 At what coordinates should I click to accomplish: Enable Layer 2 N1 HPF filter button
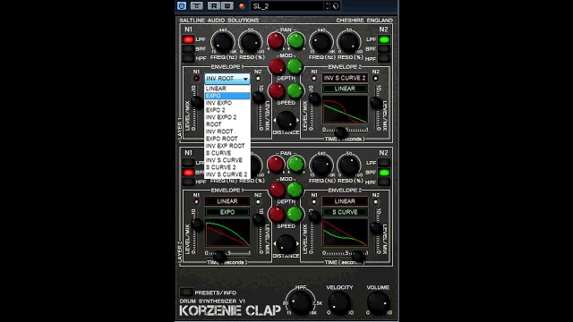[188, 182]
